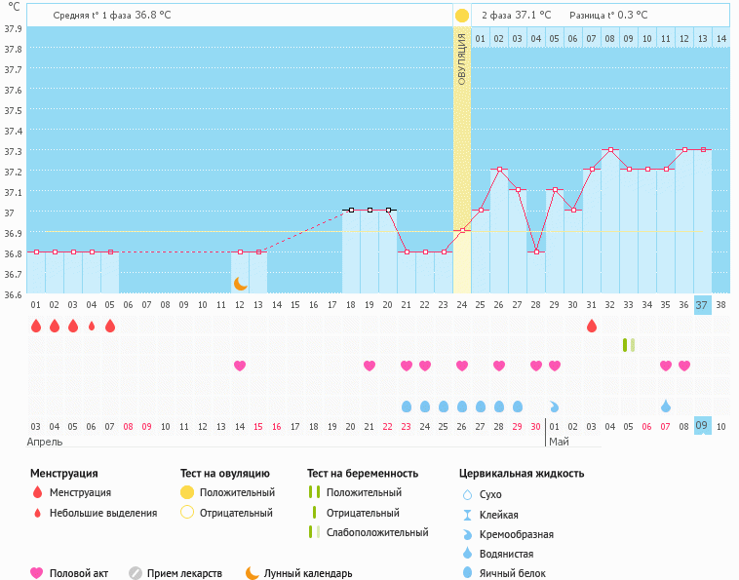
Task: Click the vertical 'Овуляция' column label
Action: (462, 58)
